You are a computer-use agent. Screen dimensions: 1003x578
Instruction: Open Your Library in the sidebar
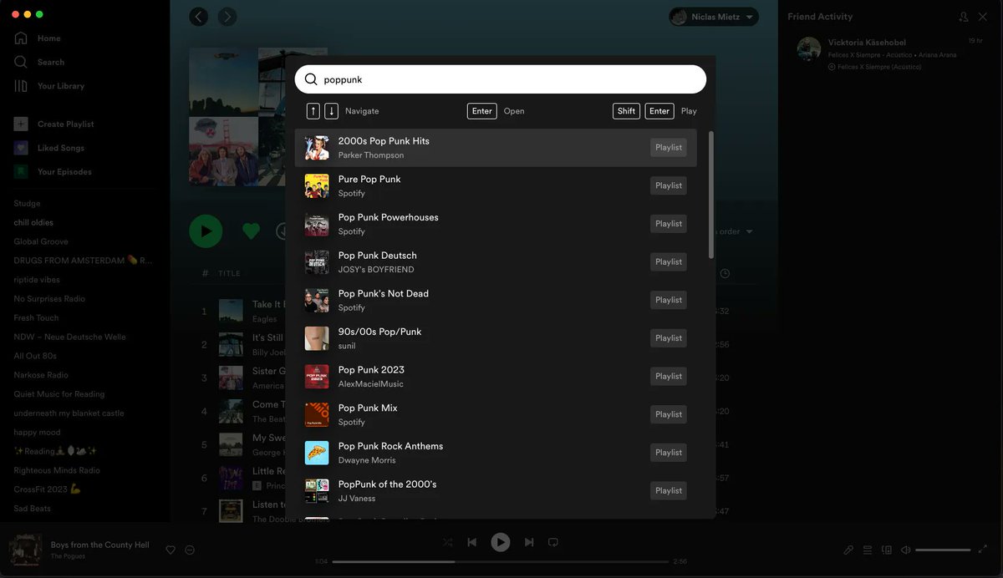tap(49, 86)
